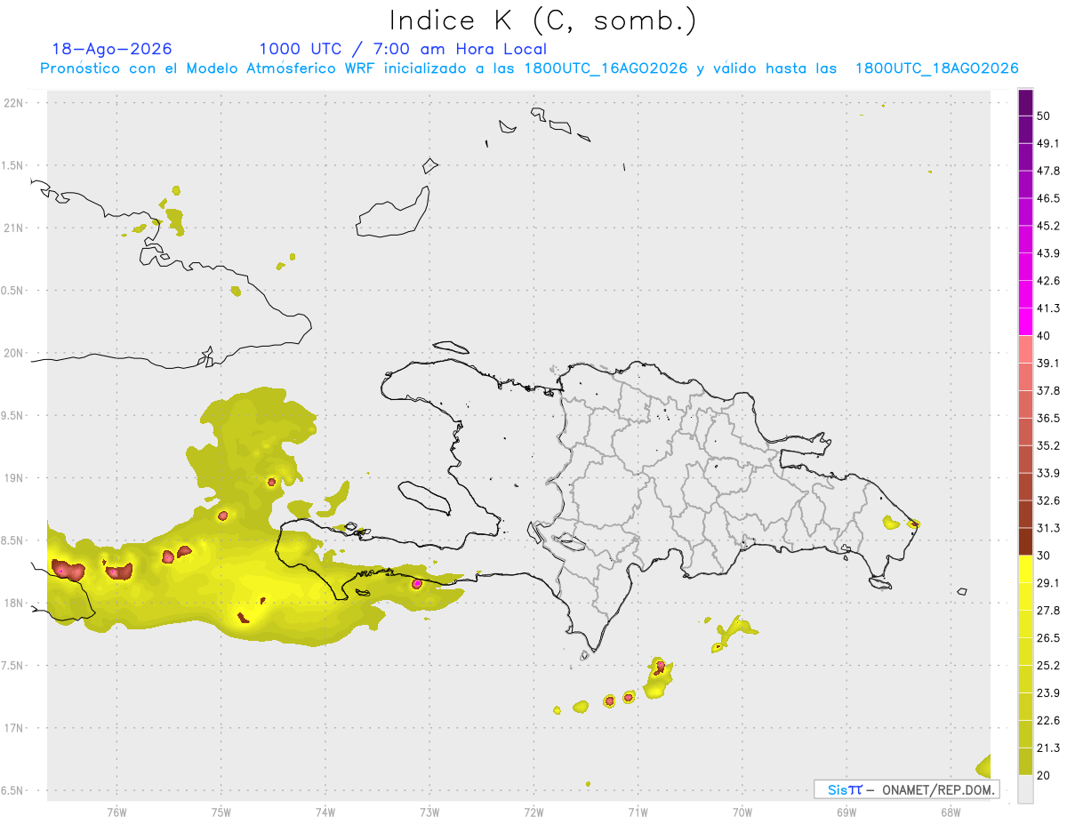The image size is (1067, 824).
Task: Click colorbar label "43.9"
Action: (x=1048, y=253)
